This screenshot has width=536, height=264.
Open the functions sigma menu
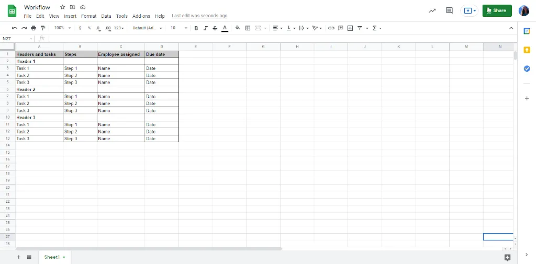point(376,28)
